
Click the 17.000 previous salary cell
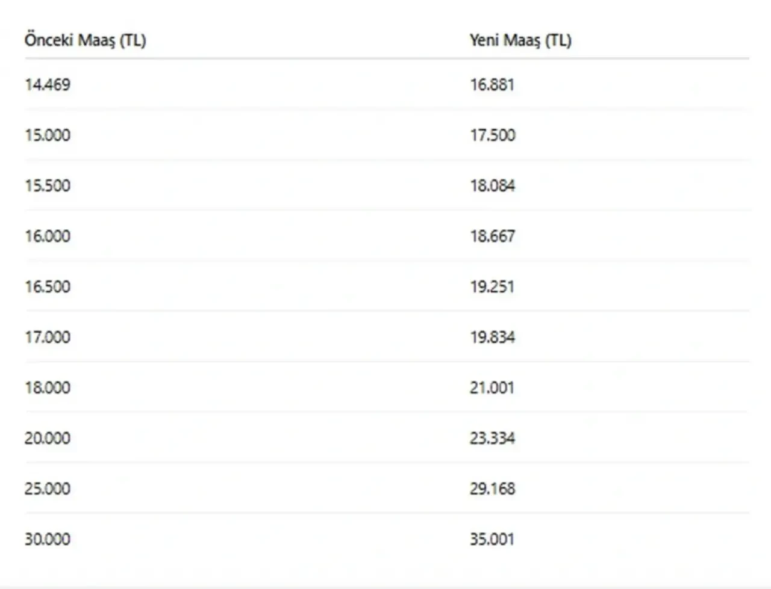click(48, 337)
